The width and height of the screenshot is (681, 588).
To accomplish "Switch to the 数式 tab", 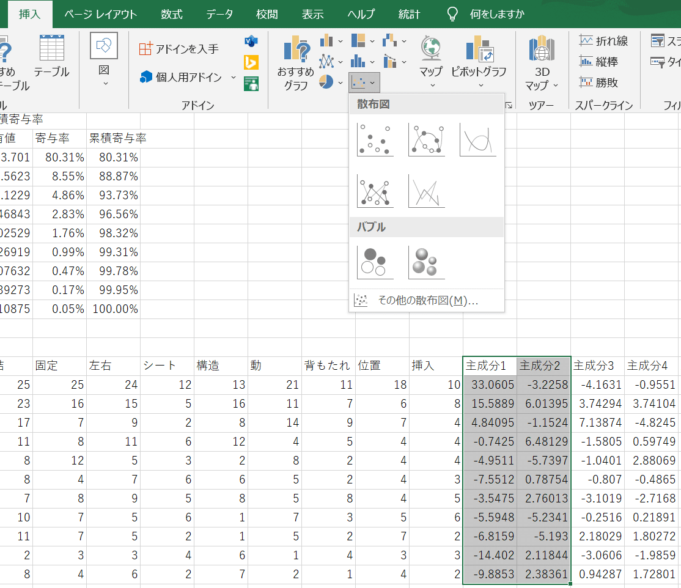I will tap(172, 14).
